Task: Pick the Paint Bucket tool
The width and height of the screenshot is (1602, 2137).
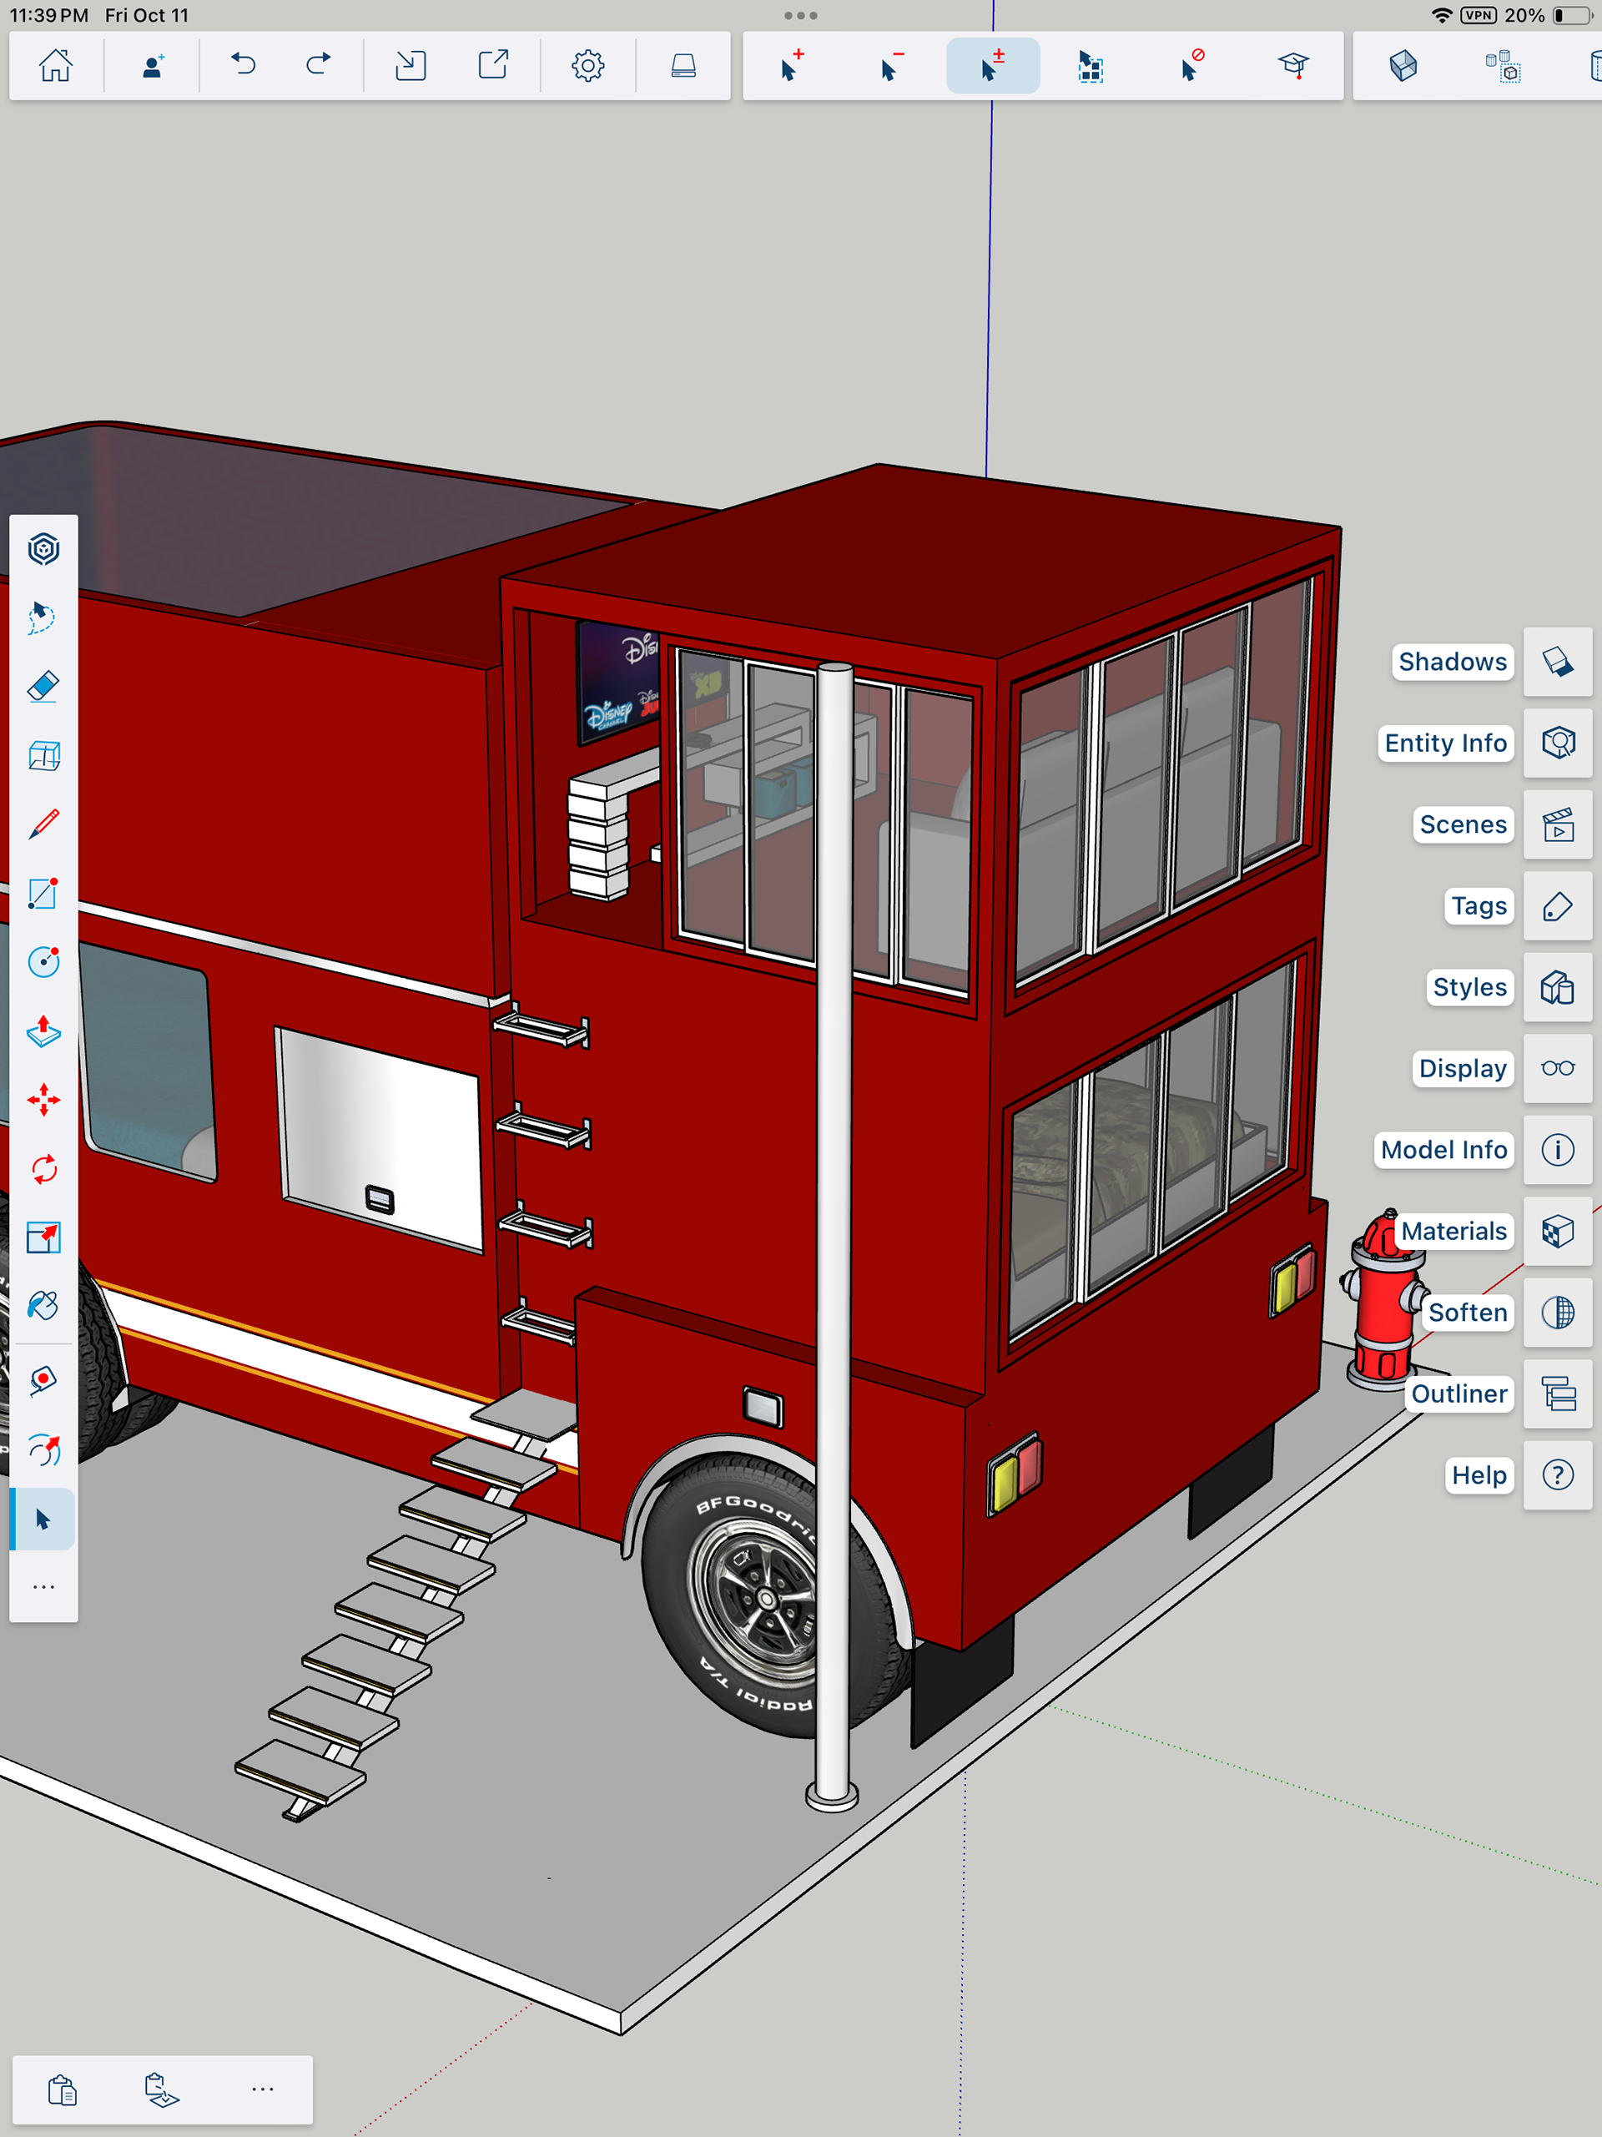Action: 43,1306
